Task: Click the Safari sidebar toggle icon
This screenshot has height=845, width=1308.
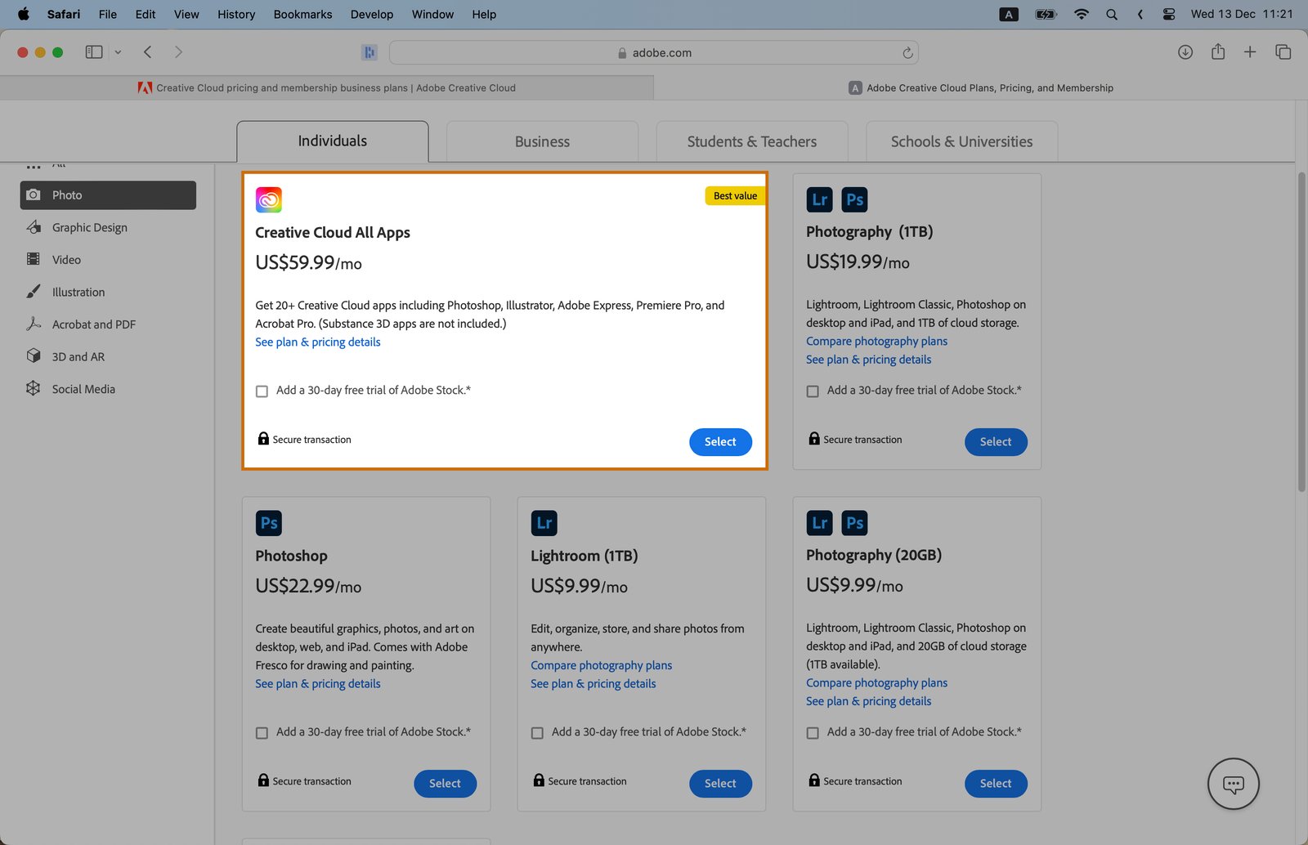Action: tap(94, 52)
